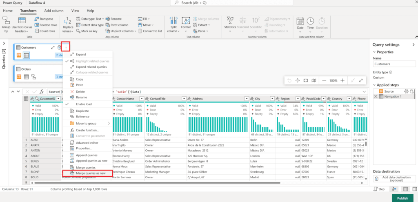This screenshot has height=202, width=418.
Task: Expand the Queries side pane
Action: 4,43
